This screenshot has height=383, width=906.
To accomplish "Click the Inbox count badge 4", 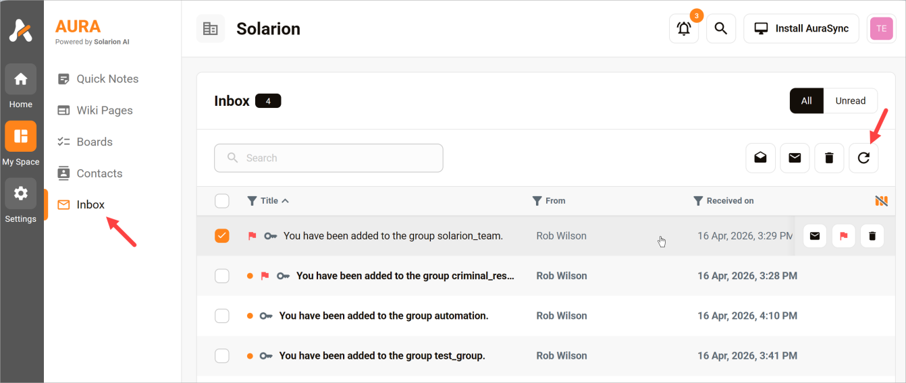I will pyautogui.click(x=268, y=101).
